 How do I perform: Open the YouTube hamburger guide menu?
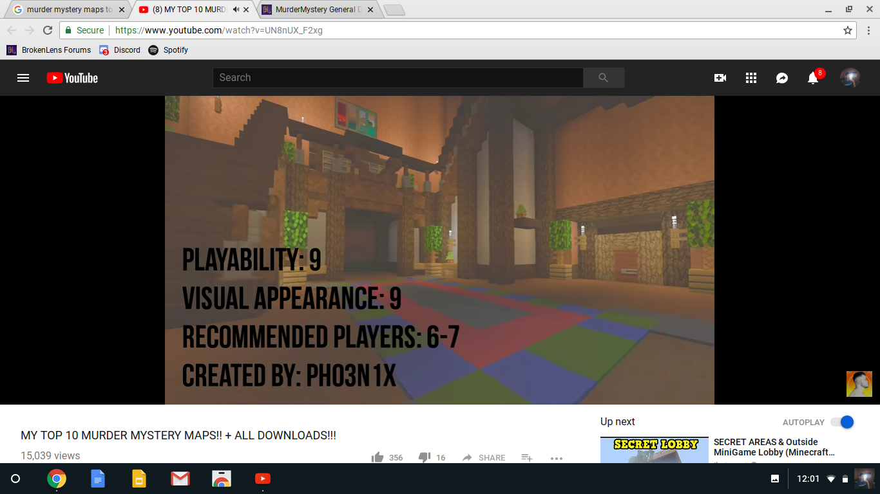tap(23, 78)
